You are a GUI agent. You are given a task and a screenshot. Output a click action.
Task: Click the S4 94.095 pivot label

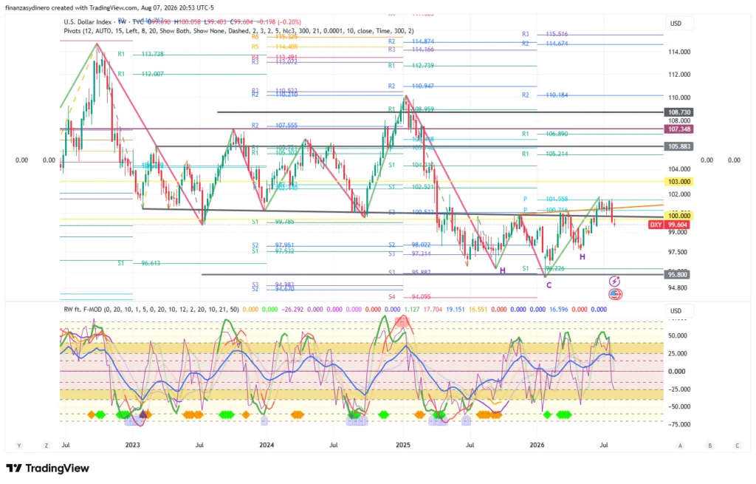[x=410, y=297]
